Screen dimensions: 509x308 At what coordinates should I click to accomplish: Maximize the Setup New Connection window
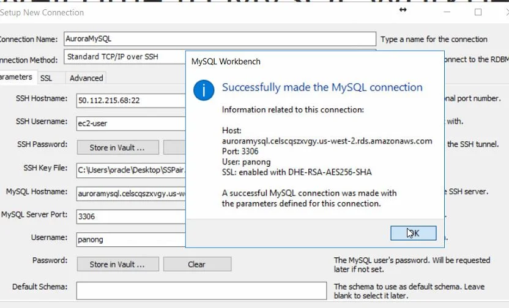(x=478, y=12)
